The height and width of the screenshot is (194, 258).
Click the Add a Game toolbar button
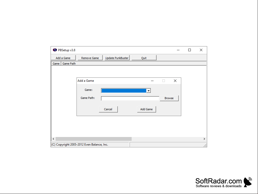(63, 58)
